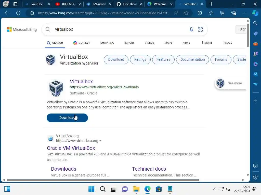Click the Documentation pill button

click(192, 59)
